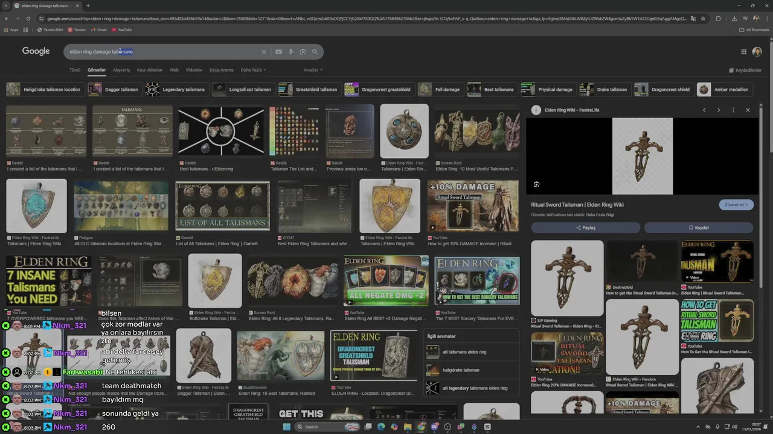This screenshot has width=773, height=434.
Task: Open the Google account avatar
Action: pyautogui.click(x=757, y=52)
